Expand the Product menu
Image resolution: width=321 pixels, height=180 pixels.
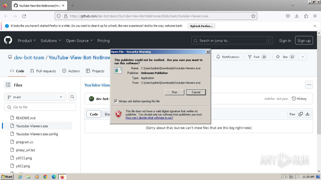click(27, 40)
